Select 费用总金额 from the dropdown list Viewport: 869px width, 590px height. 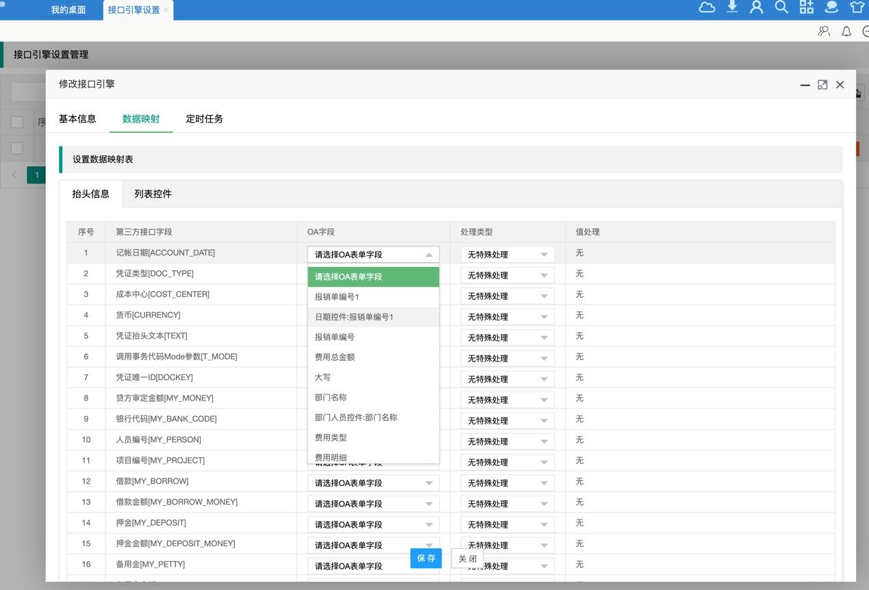(x=335, y=357)
